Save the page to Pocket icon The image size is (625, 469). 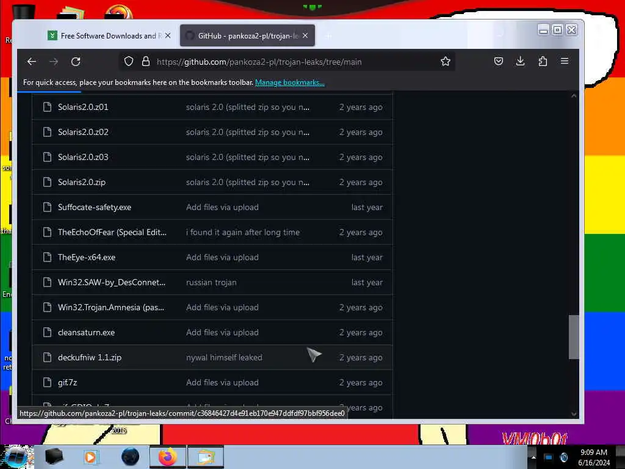point(498,62)
